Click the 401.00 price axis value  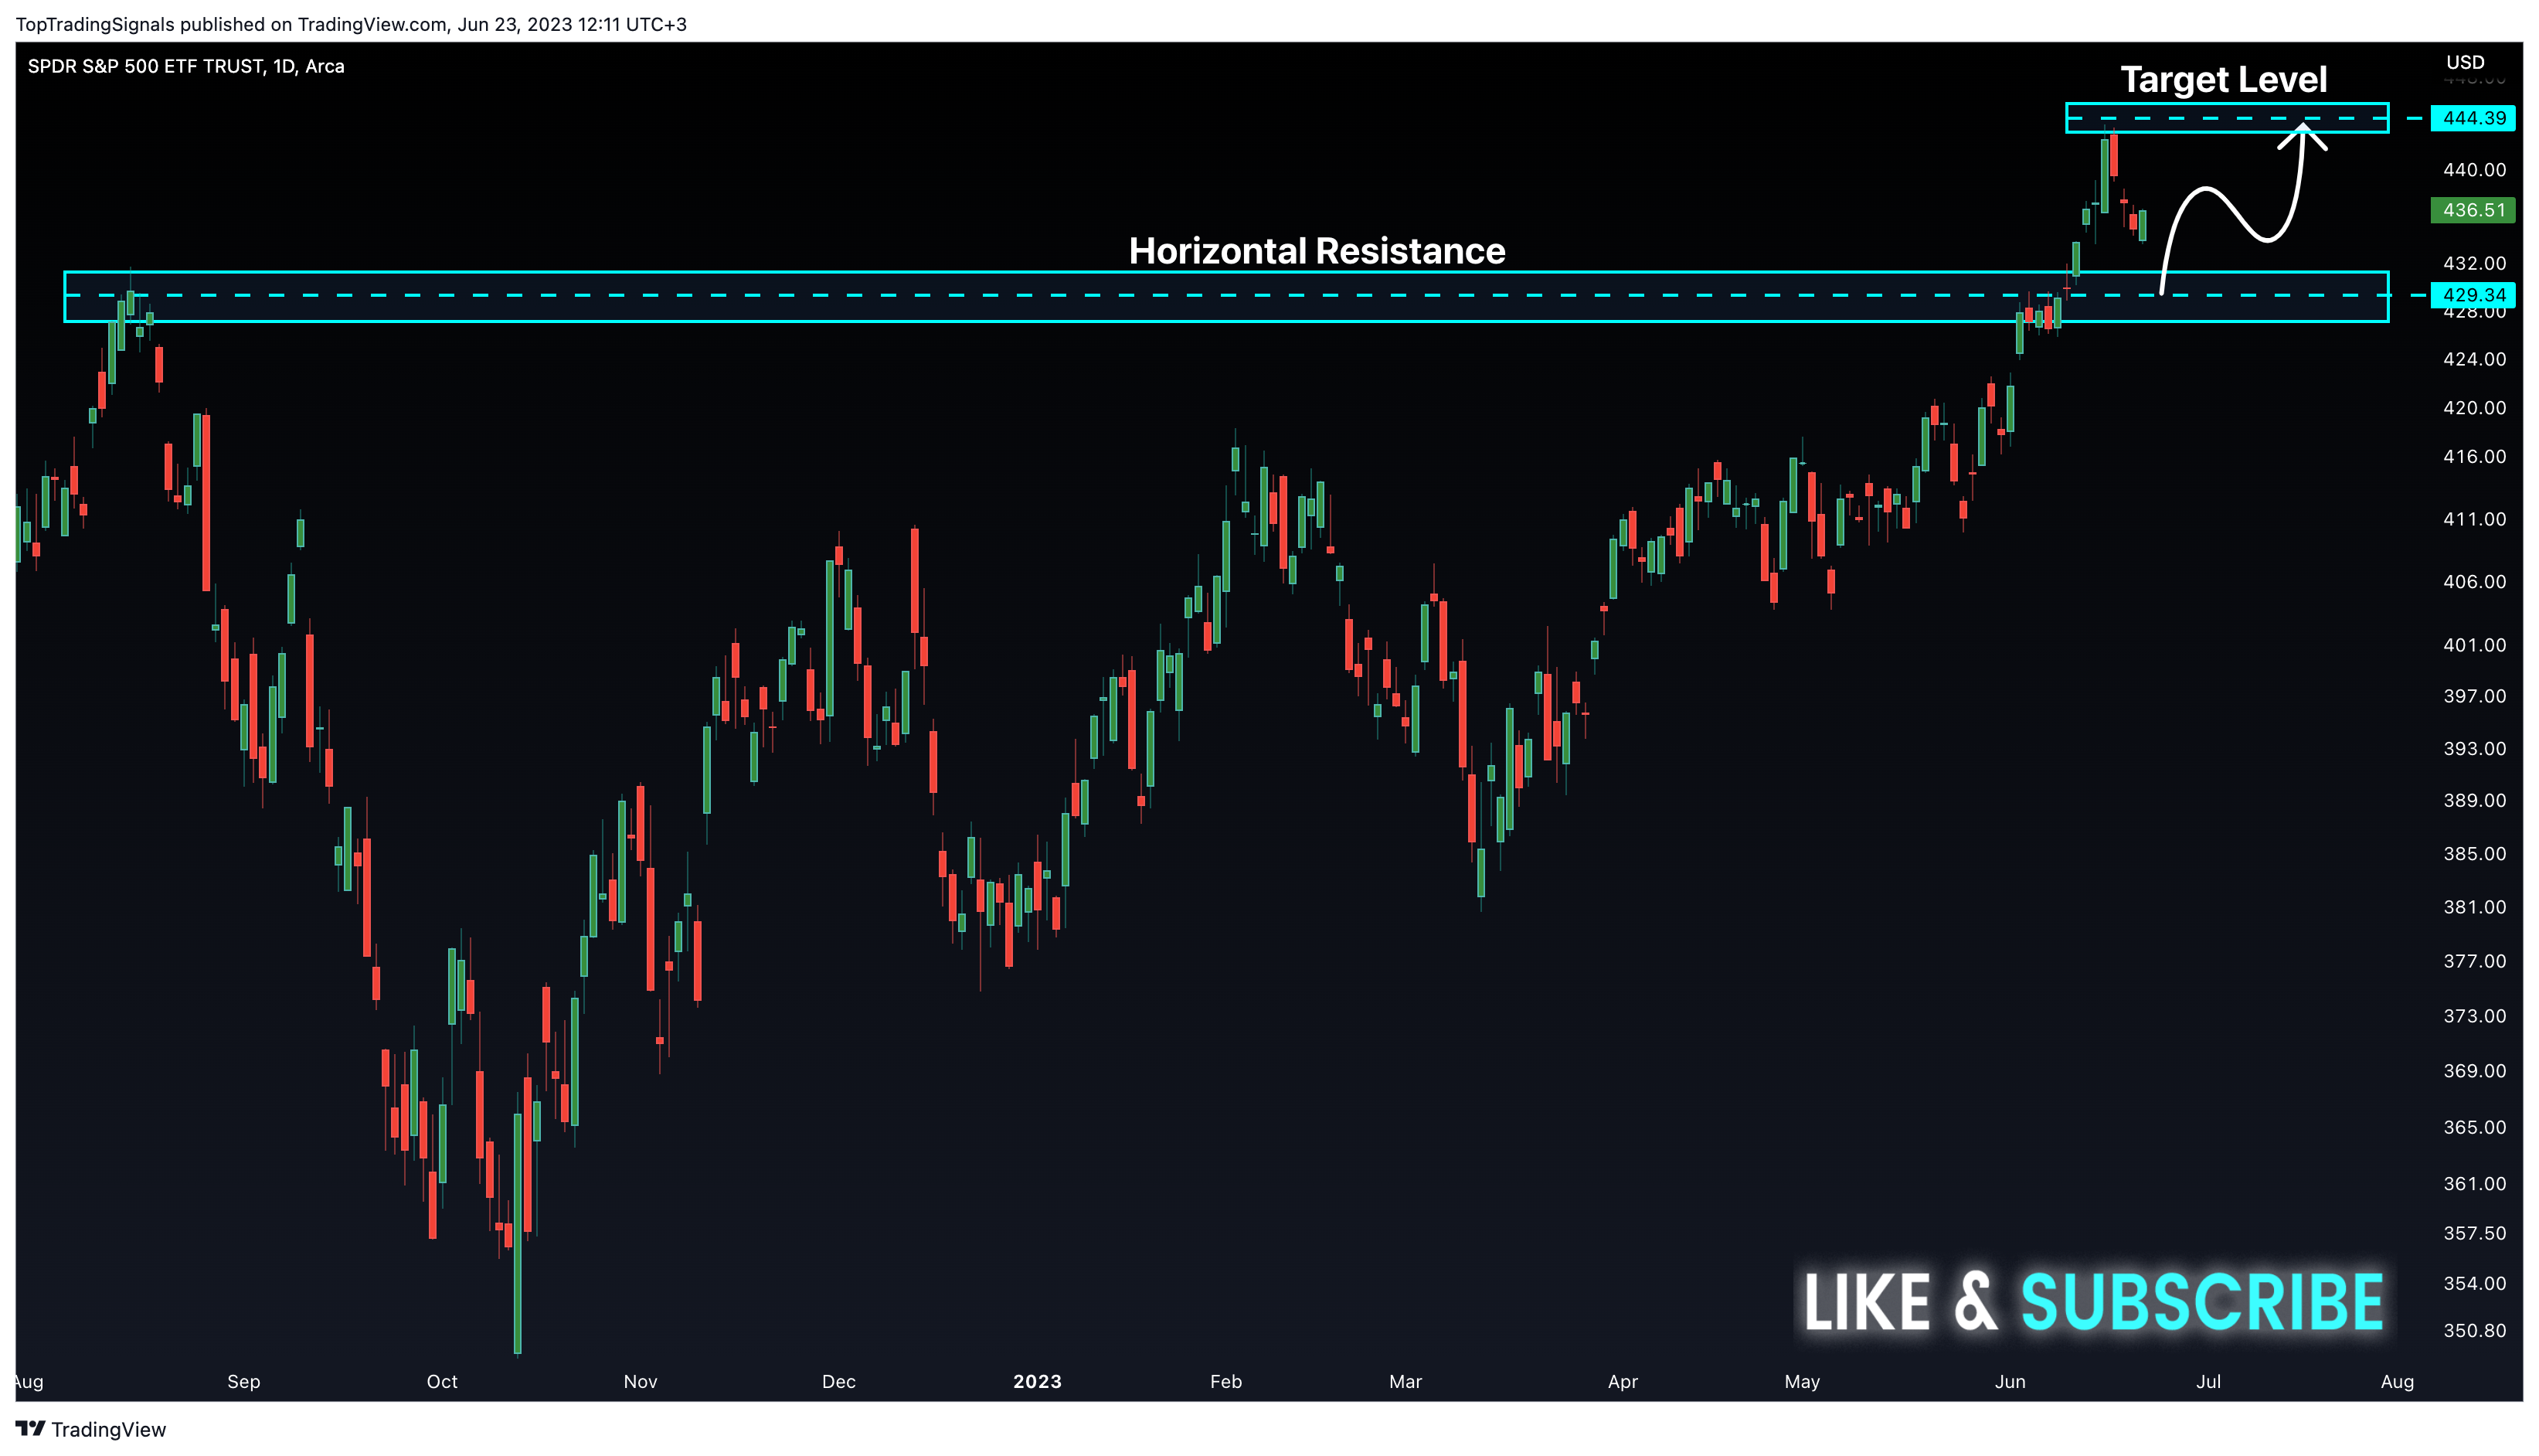click(2474, 645)
